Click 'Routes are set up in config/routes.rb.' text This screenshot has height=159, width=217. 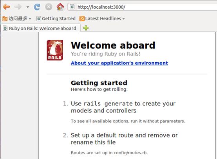tap(109, 153)
